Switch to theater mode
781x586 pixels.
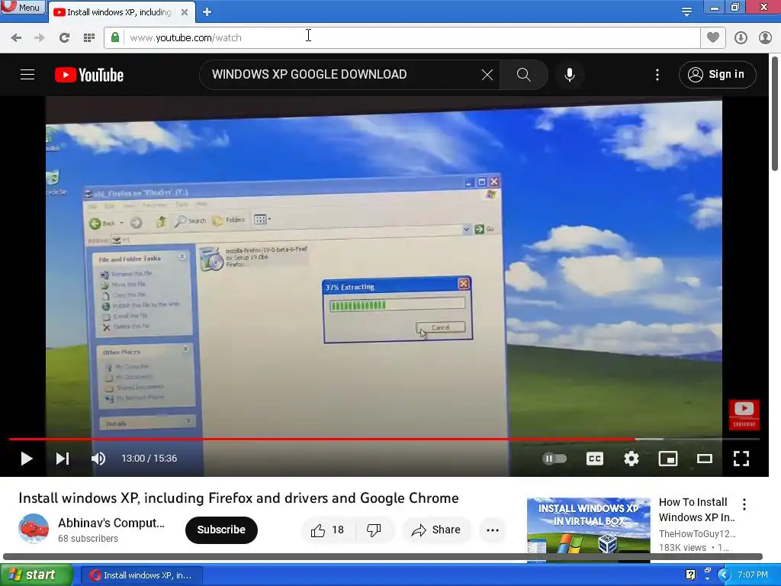[x=704, y=459]
